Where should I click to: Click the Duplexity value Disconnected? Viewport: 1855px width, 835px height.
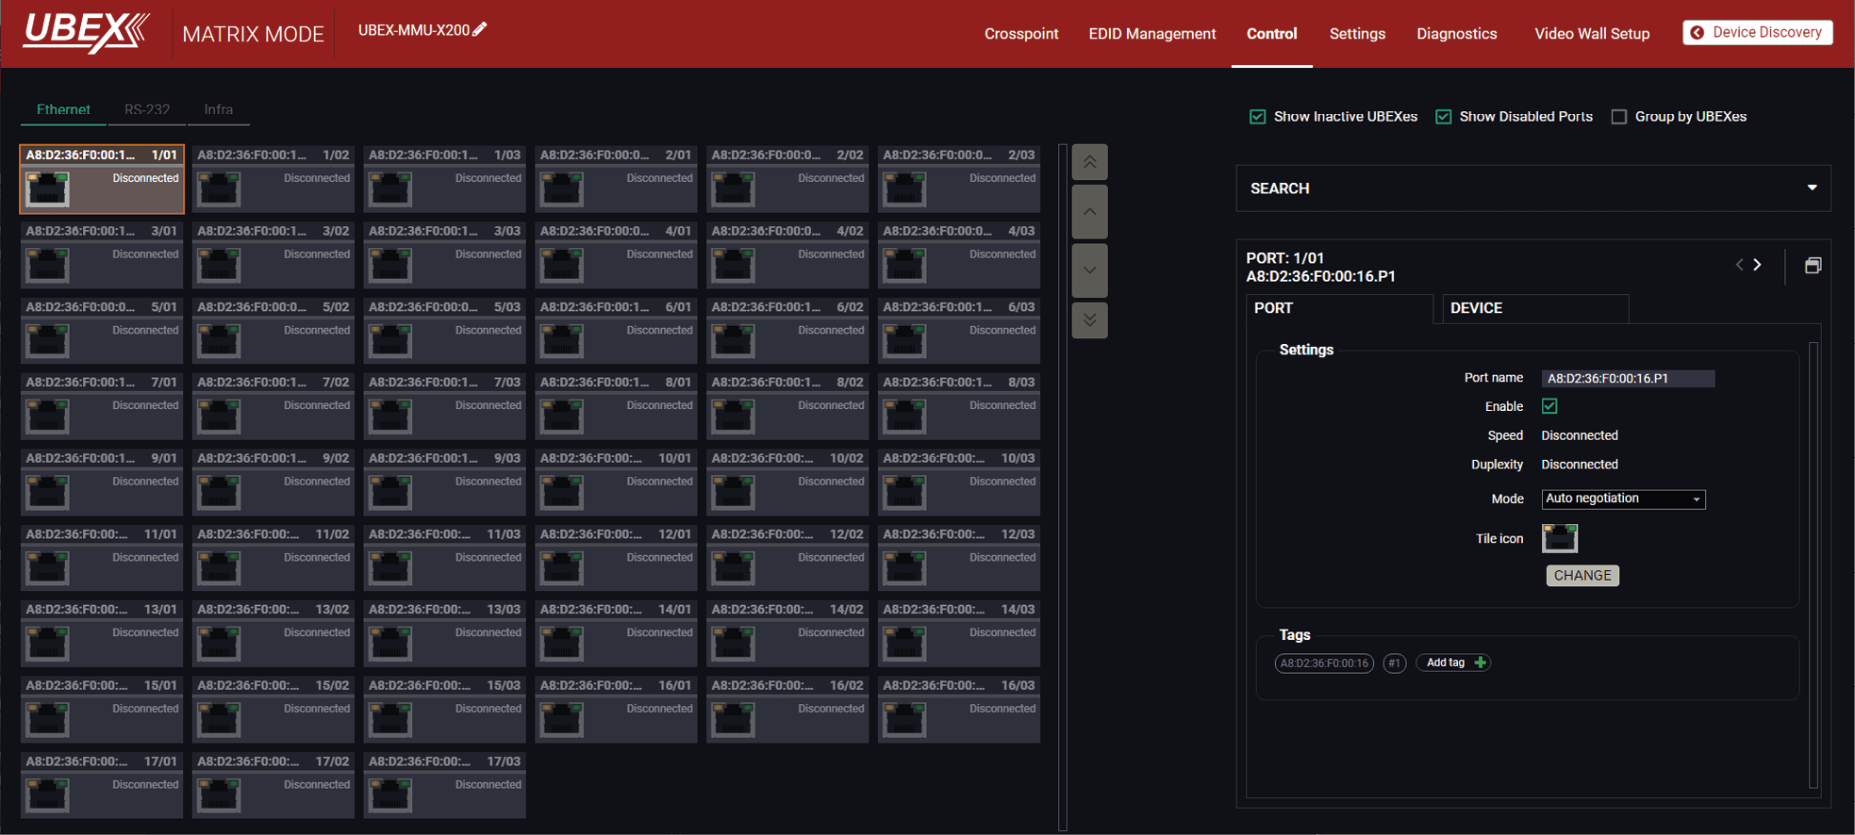(1580, 465)
